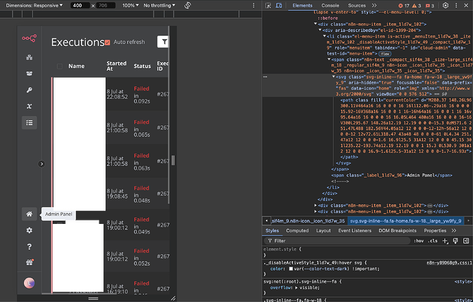This screenshot has width=473, height=302.
Task: Open the Templates sidebar icon
Action: (29, 73)
